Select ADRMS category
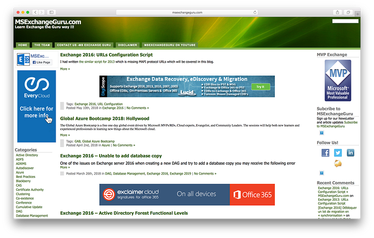The image size is (374, 238). [21, 164]
